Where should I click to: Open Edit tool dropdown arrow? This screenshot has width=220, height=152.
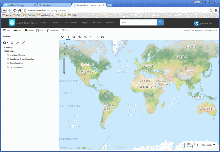pyautogui.click(x=71, y=30)
